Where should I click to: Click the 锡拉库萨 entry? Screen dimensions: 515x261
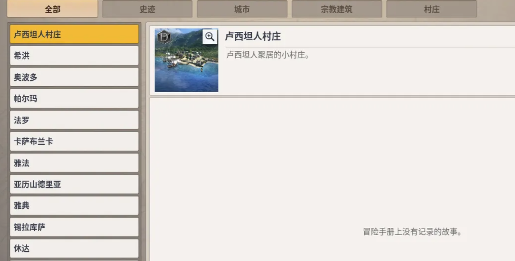(74, 227)
